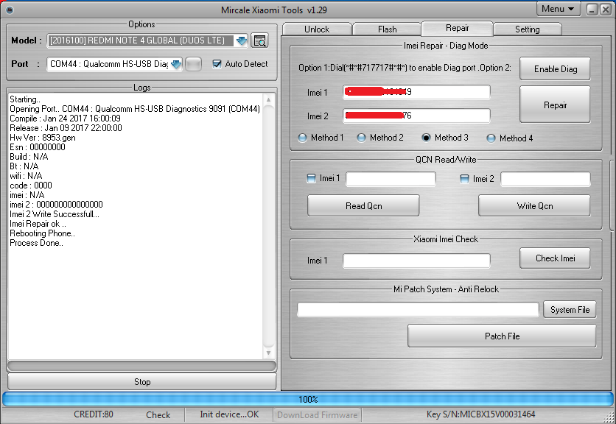
Task: Click the Check Imei button
Action: click(555, 258)
